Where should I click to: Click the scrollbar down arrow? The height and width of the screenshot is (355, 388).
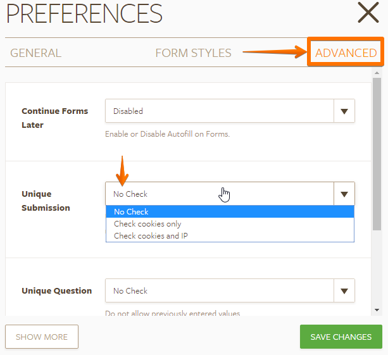pos(377,310)
